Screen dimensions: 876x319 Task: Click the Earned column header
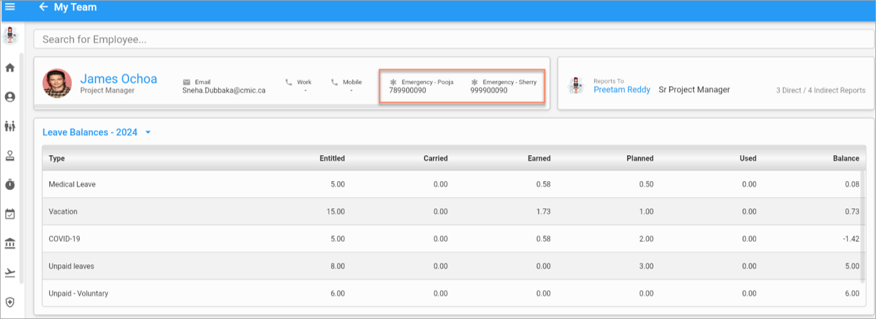pos(539,158)
